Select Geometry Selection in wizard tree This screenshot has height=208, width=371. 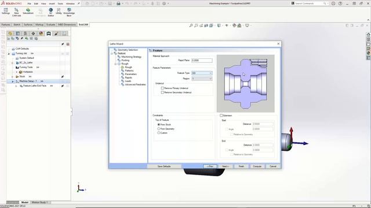128,50
